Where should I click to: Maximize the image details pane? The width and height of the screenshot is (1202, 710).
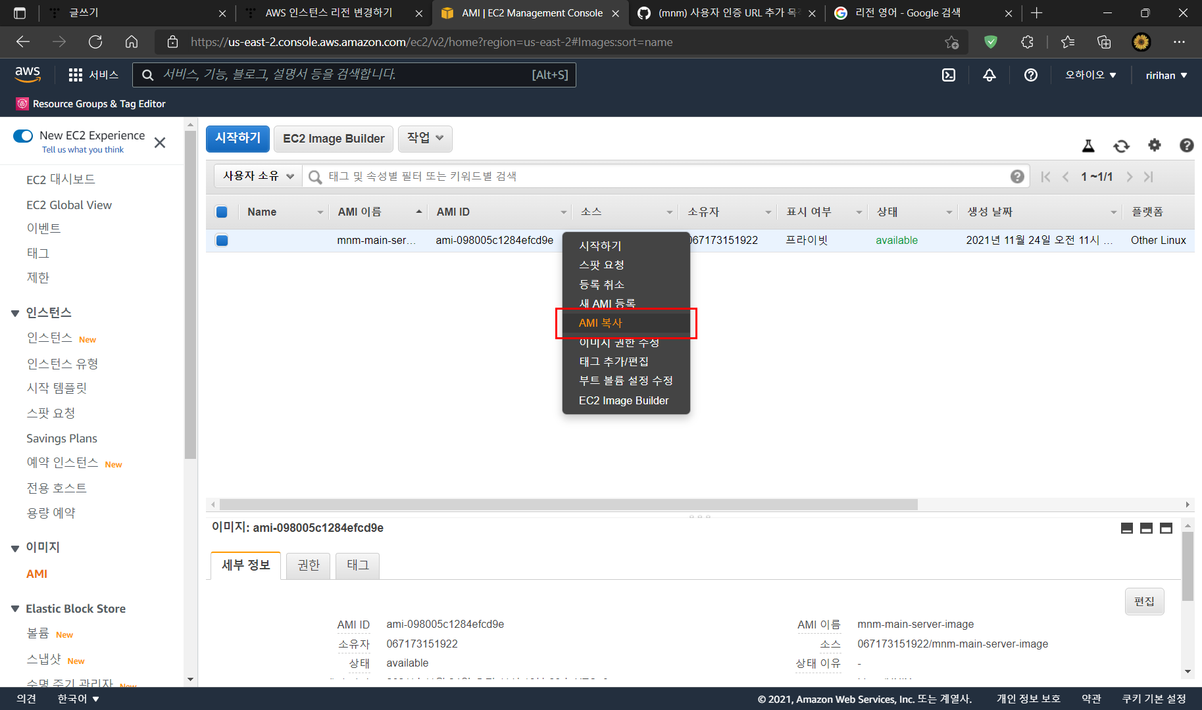click(x=1166, y=528)
